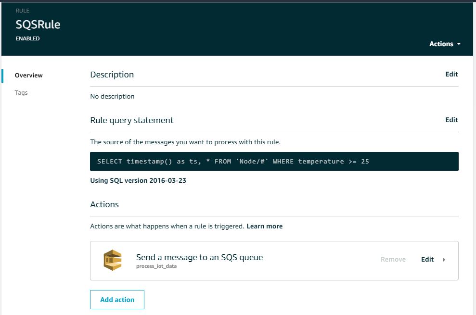Click the SQS queue service icon

pos(112,260)
